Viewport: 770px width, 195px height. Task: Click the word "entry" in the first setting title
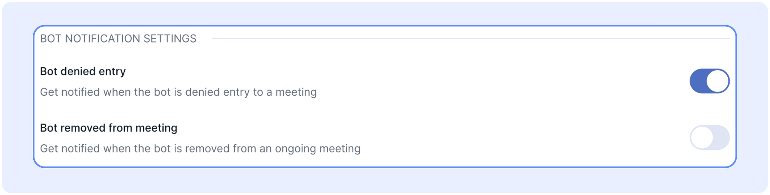tap(112, 72)
